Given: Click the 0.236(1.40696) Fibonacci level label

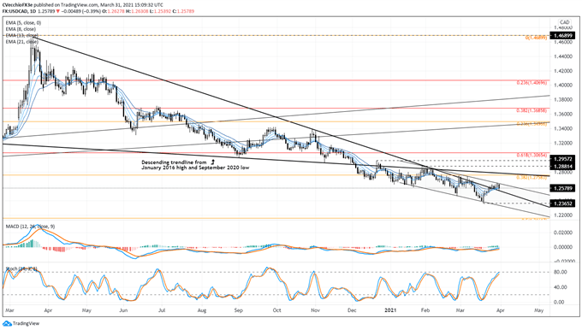Looking at the screenshot, I should (x=532, y=83).
